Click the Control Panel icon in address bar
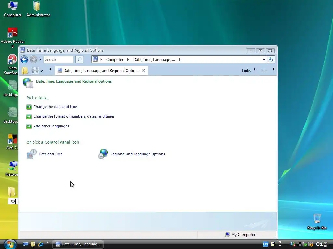The image size is (333, 249). point(95,59)
